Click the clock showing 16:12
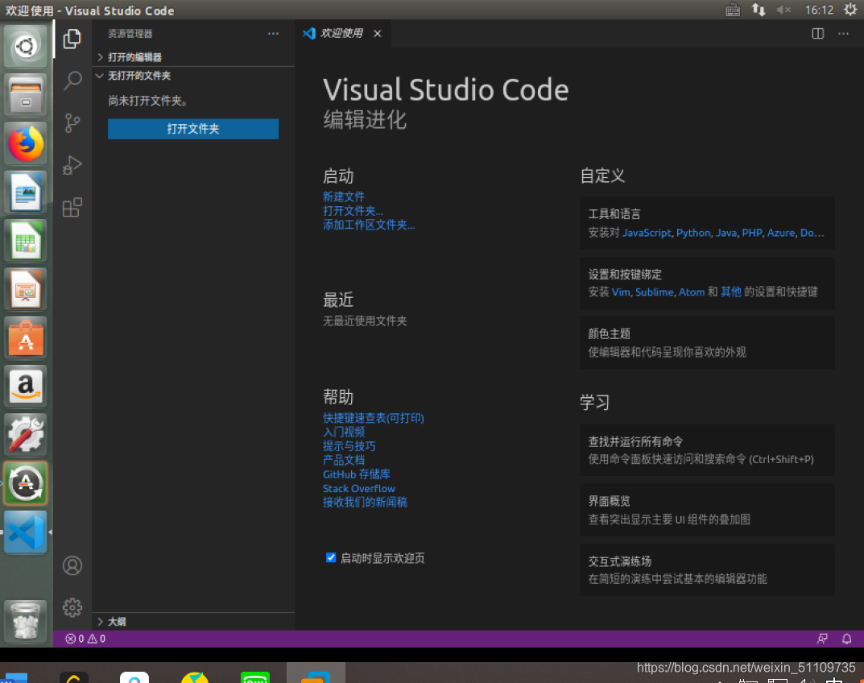Screen dimensions: 864x683 [x=819, y=10]
